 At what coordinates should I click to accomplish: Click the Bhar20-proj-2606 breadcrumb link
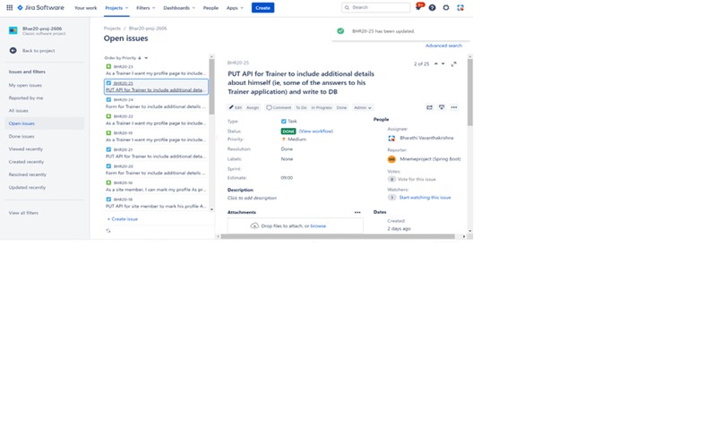point(148,29)
